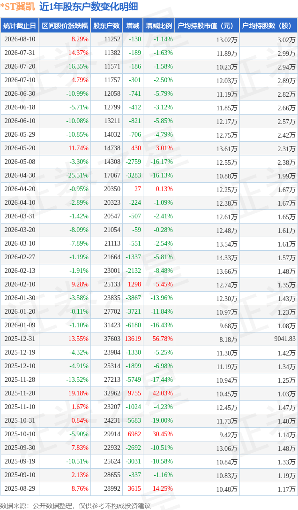Select the -25.51% price drop cell
This screenshot has height=510, width=298.
click(x=77, y=175)
